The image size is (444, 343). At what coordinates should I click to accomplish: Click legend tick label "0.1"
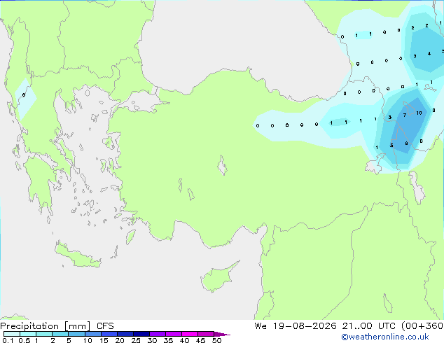(8, 340)
